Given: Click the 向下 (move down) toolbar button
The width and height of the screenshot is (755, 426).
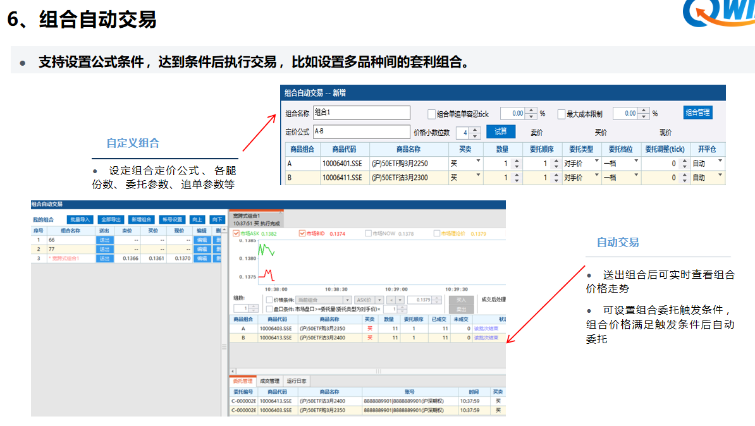Looking at the screenshot, I should 218,219.
